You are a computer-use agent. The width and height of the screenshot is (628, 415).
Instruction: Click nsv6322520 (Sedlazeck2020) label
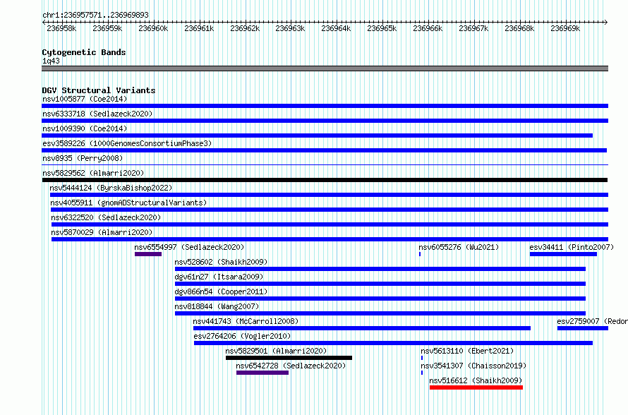coord(106,217)
